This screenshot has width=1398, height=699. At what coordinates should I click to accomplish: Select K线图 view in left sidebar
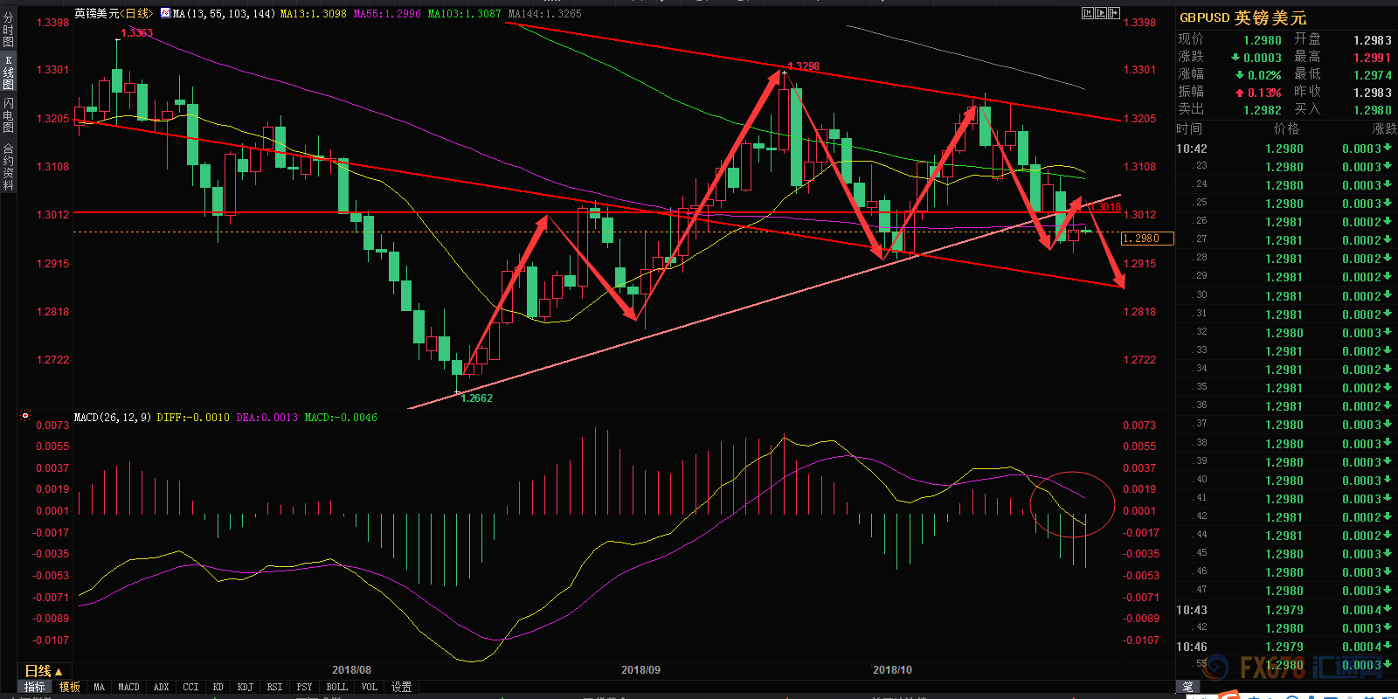tap(8, 73)
